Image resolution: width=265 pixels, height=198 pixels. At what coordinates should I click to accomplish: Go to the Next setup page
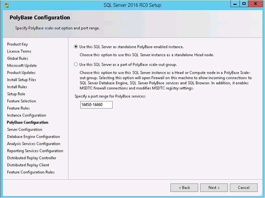[x=214, y=188]
